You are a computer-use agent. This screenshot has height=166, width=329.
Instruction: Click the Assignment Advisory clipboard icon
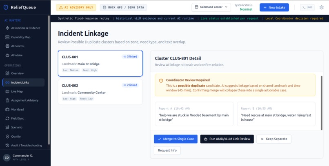coord(7,100)
